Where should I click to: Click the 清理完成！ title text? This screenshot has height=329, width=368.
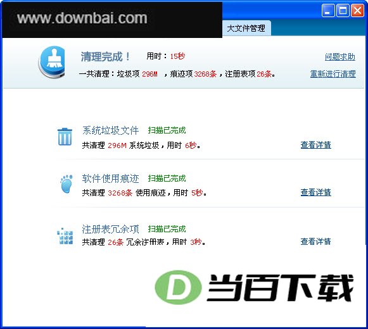pos(106,56)
